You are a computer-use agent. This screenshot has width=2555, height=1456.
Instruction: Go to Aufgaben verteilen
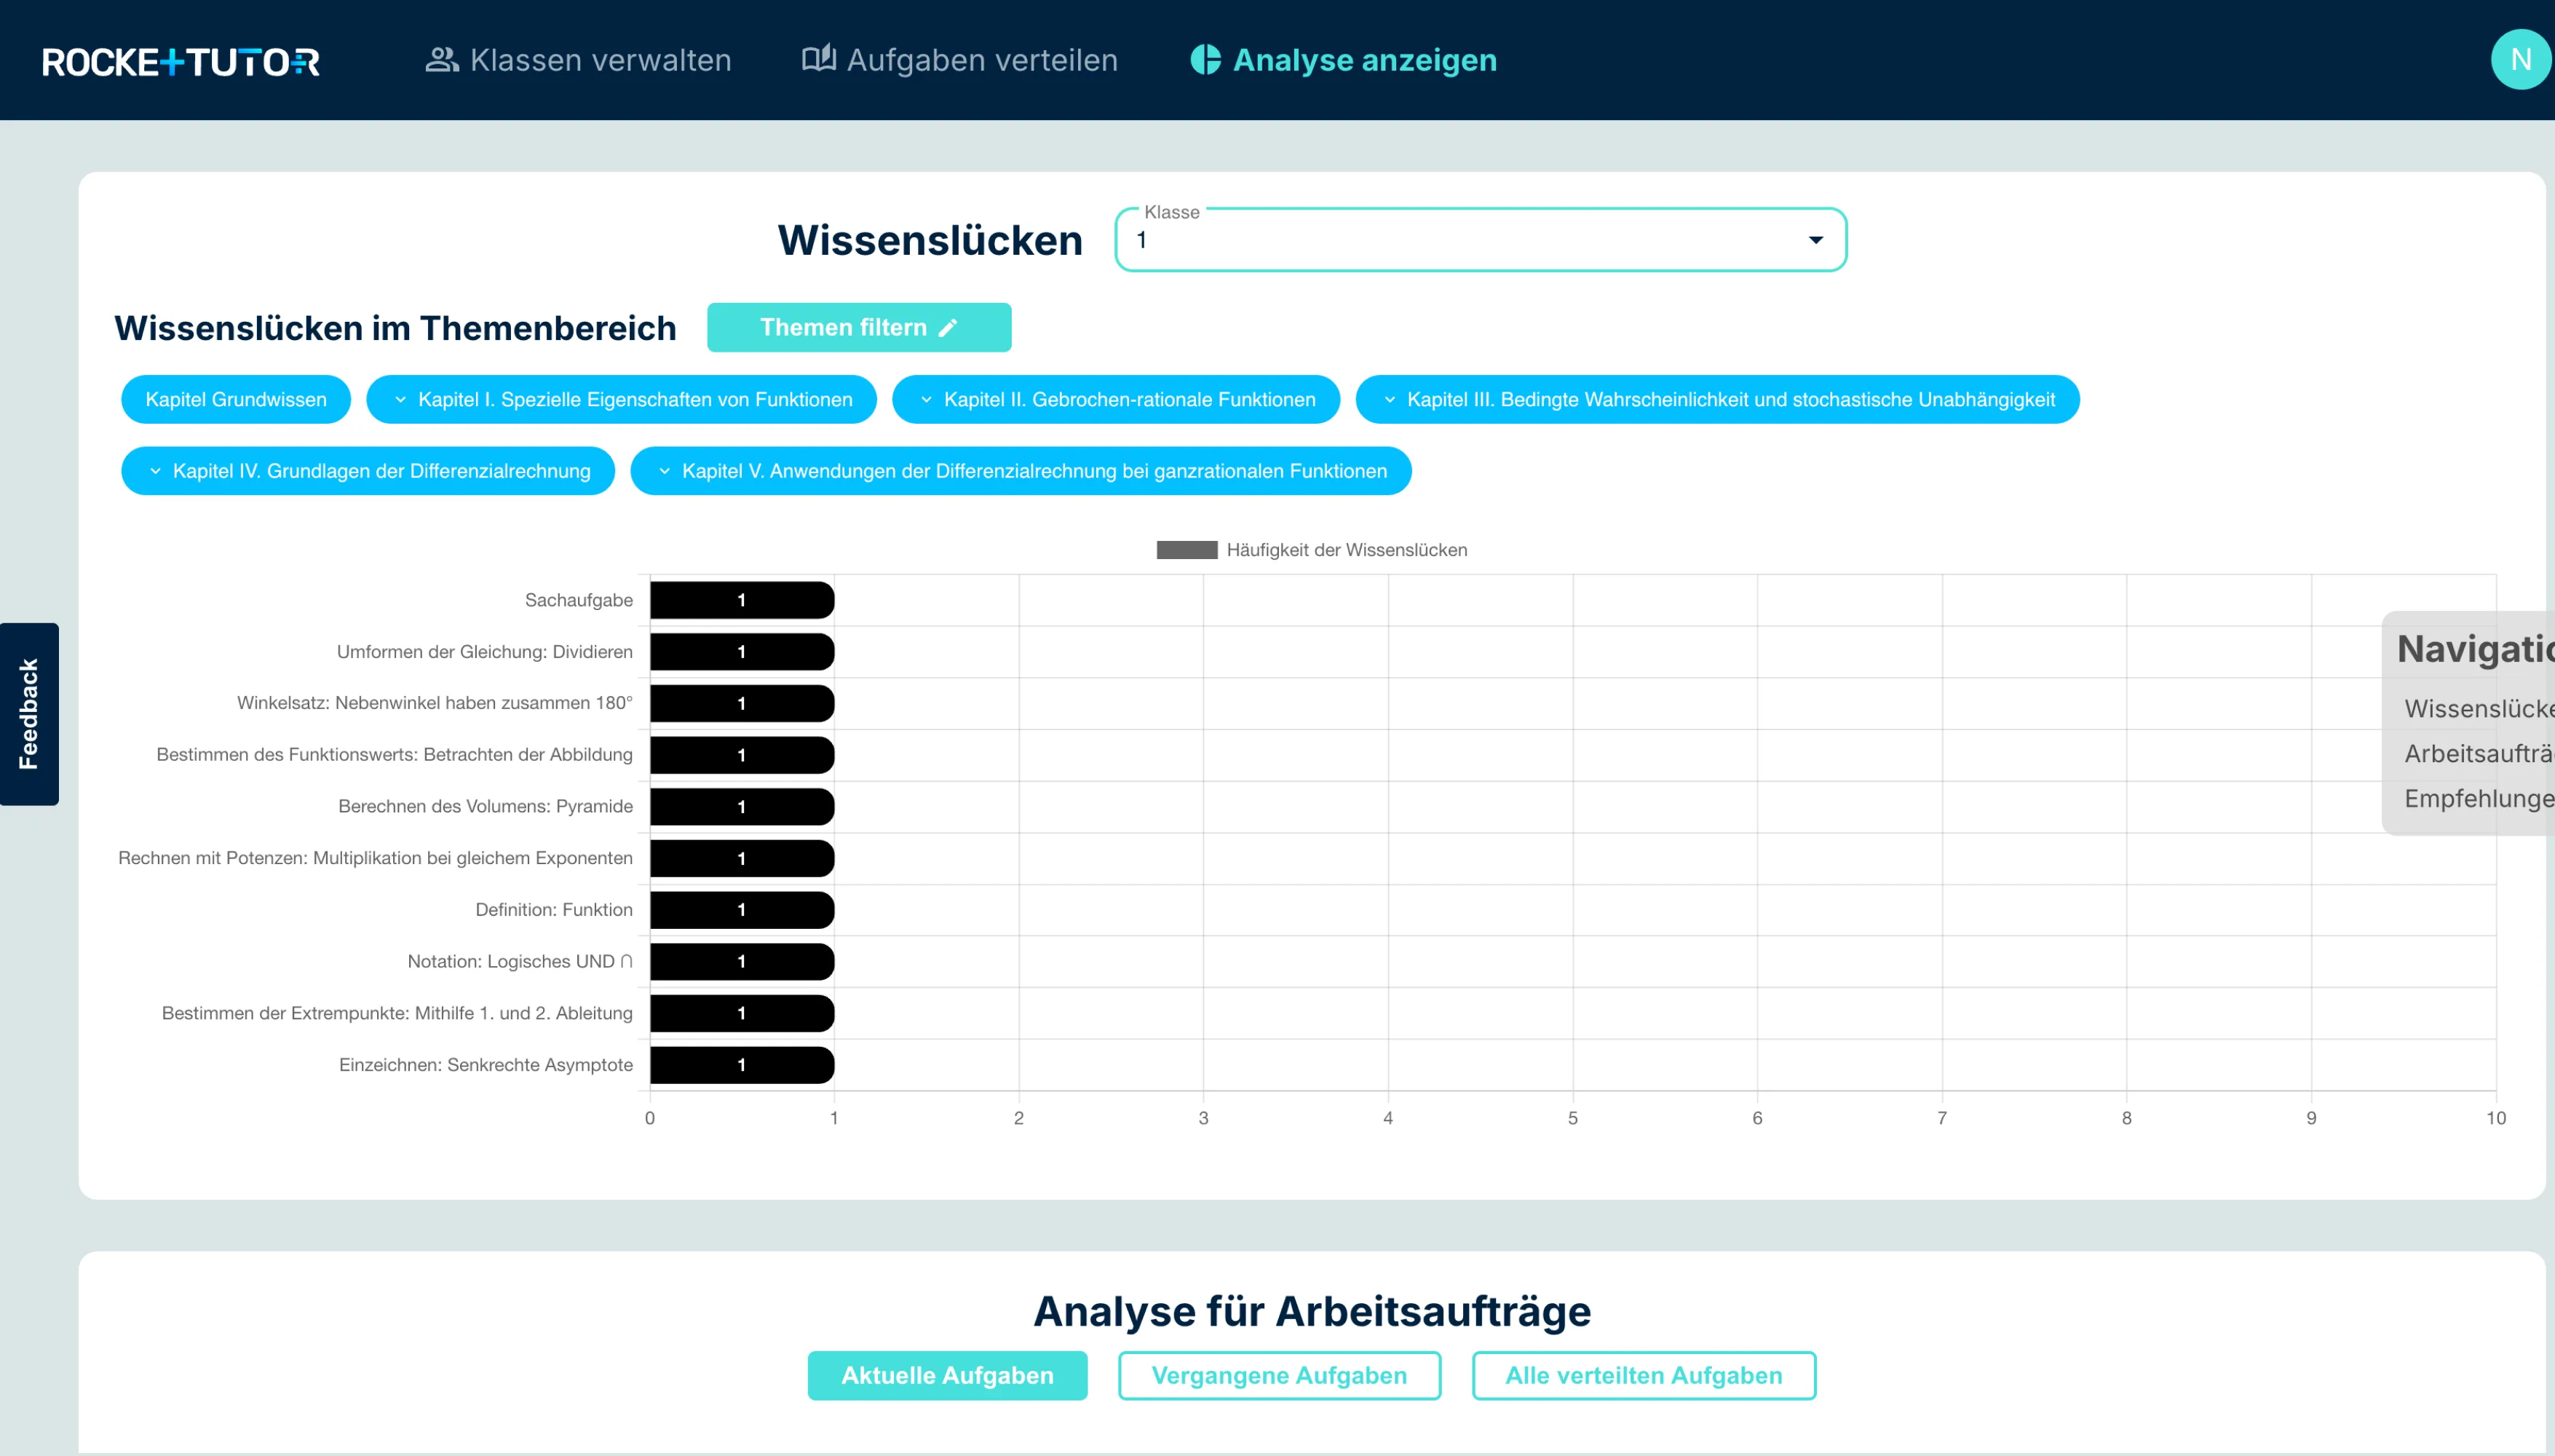click(959, 60)
